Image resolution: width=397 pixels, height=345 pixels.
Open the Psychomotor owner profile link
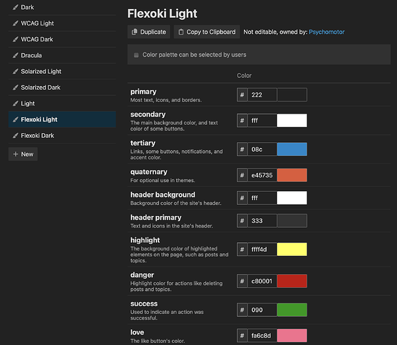pos(327,32)
